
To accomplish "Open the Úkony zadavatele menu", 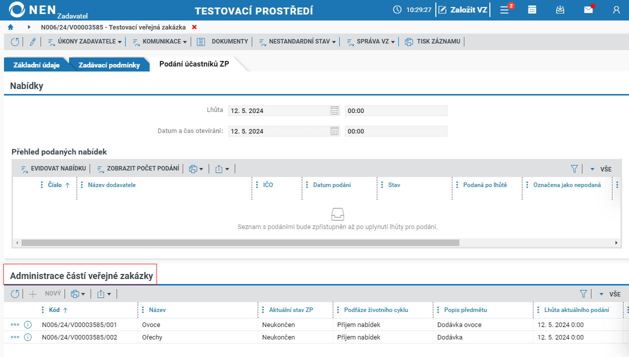I will click(x=85, y=41).
